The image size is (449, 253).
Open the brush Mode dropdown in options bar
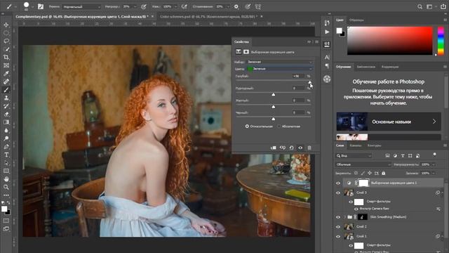(x=81, y=6)
